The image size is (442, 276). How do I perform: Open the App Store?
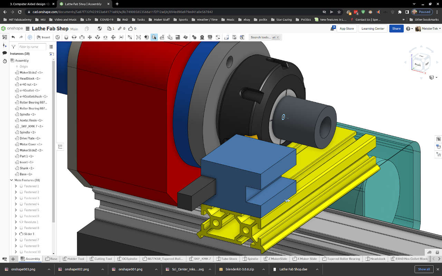click(x=347, y=29)
